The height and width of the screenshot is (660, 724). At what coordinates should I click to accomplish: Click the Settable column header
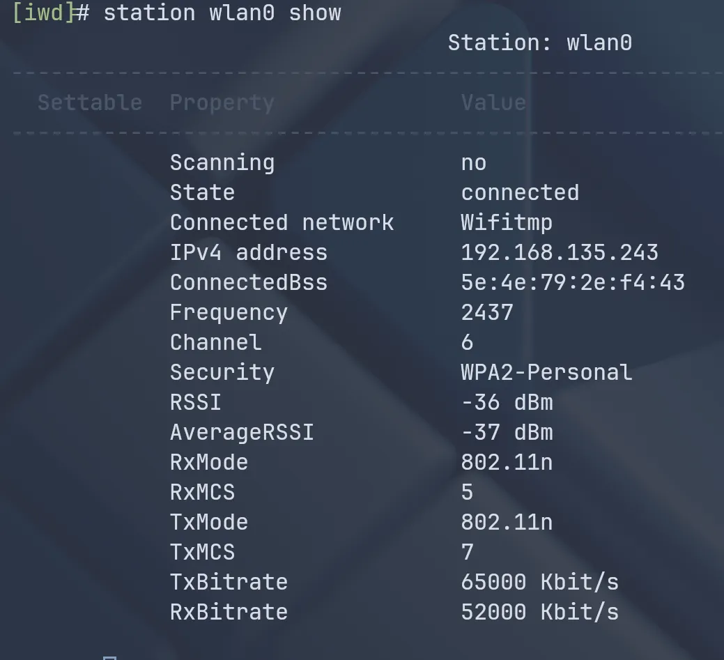click(x=89, y=102)
